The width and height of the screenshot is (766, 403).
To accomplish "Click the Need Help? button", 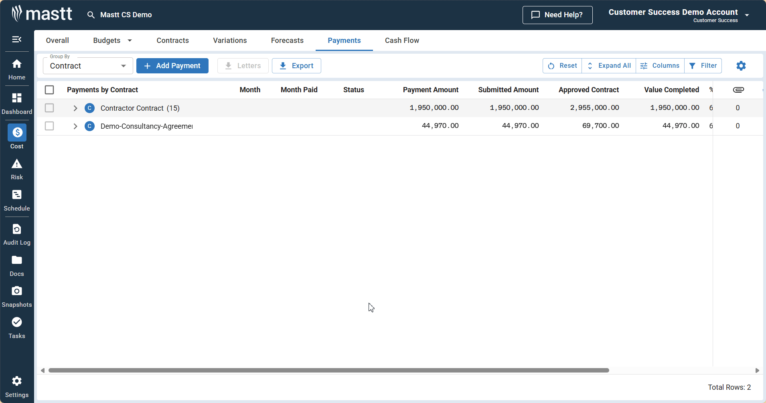I will point(557,15).
